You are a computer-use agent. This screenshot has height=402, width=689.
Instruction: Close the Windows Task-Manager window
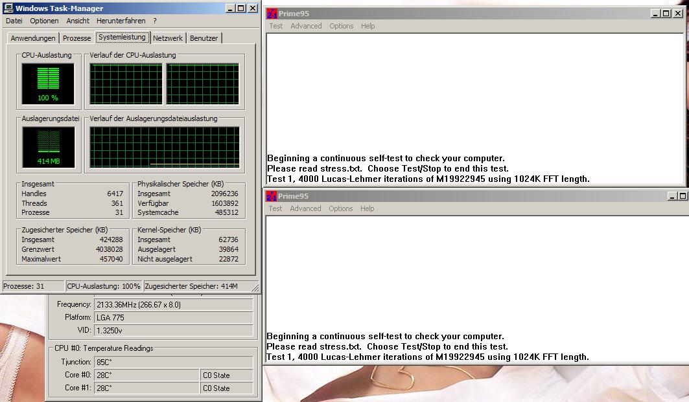[253, 8]
